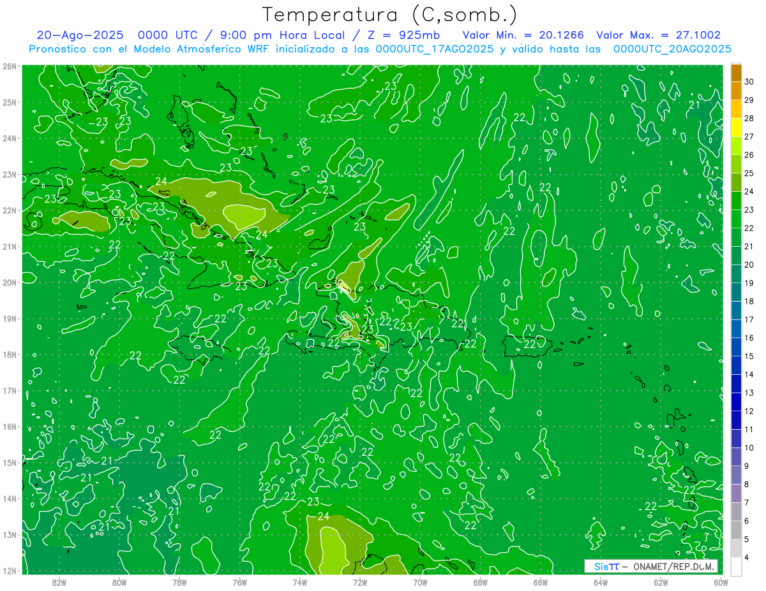The height and width of the screenshot is (591, 766).
Task: Click the longitude label '78W'
Action: click(x=180, y=582)
